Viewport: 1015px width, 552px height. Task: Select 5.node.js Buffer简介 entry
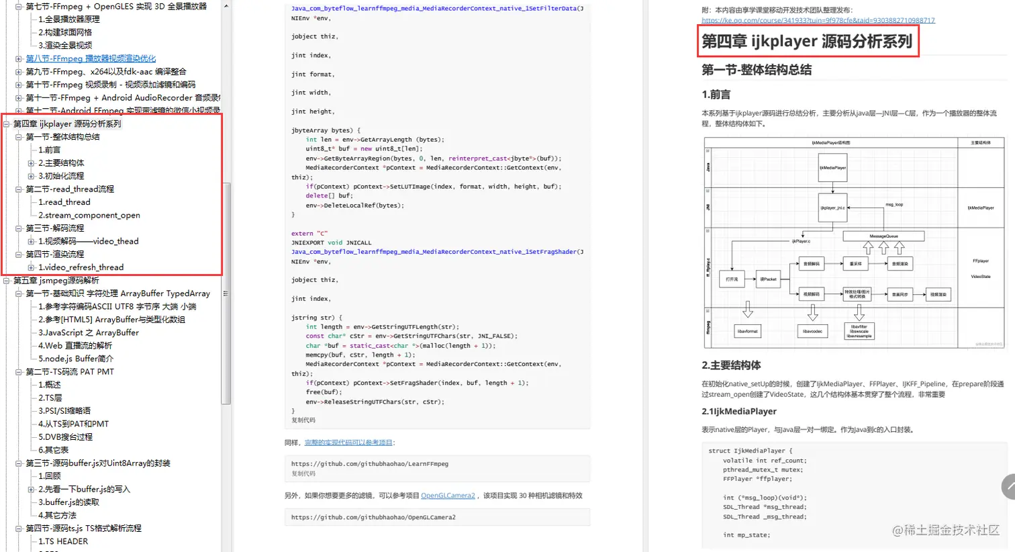pos(76,359)
